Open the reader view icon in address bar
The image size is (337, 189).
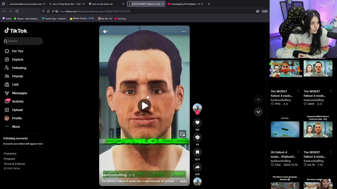coord(257,11)
